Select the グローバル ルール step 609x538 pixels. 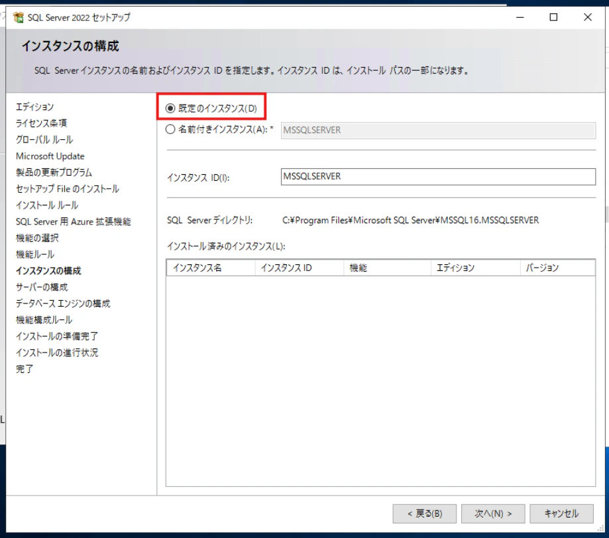point(44,139)
